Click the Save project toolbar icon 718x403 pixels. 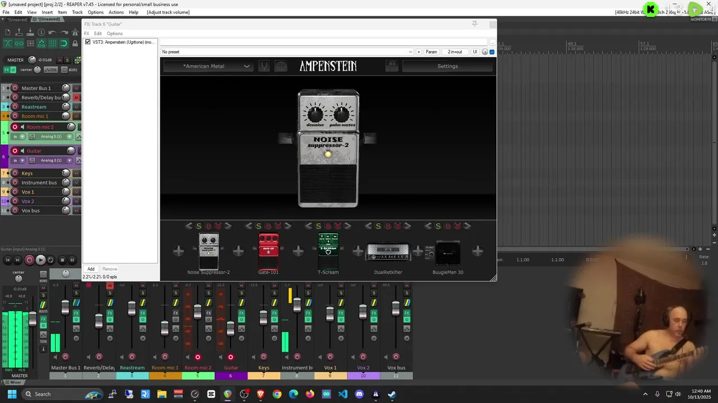coord(30,32)
